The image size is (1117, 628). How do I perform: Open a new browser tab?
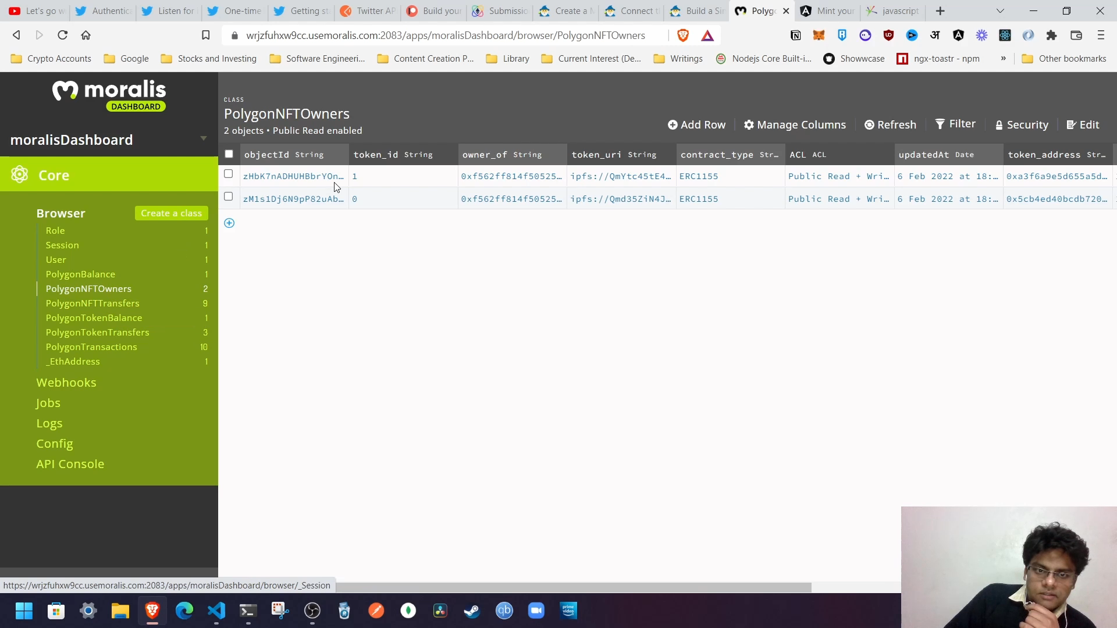tap(940, 11)
